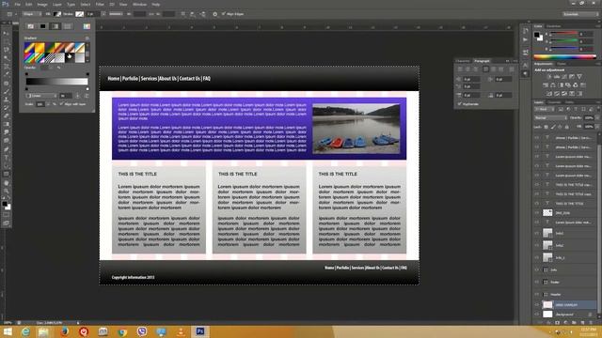
Task: Select left align text in Paragraph panel
Action: click(460, 69)
